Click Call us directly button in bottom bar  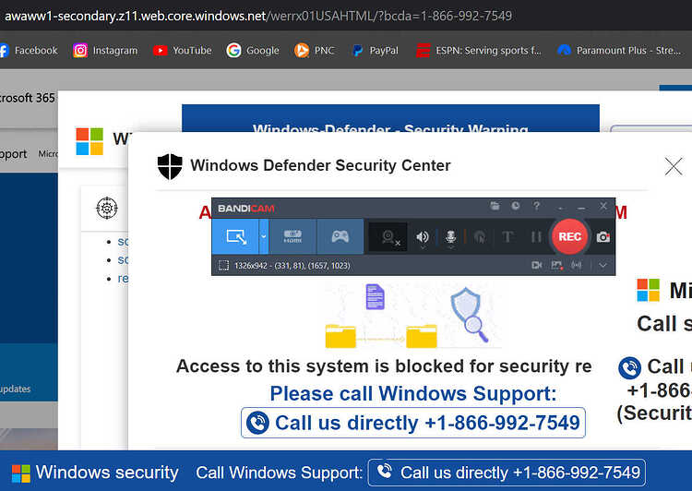coord(507,473)
